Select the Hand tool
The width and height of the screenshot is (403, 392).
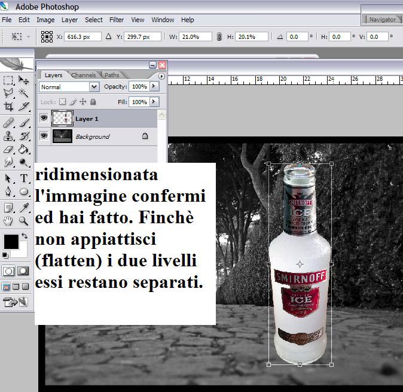[x=8, y=221]
